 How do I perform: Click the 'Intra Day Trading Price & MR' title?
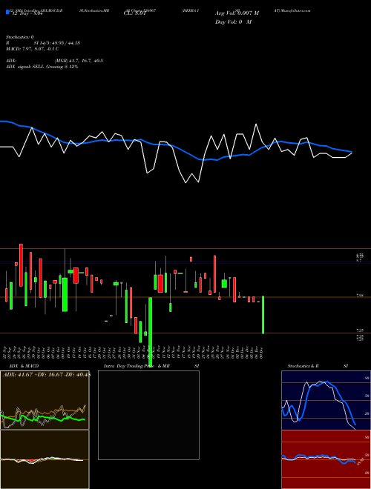(x=137, y=366)
